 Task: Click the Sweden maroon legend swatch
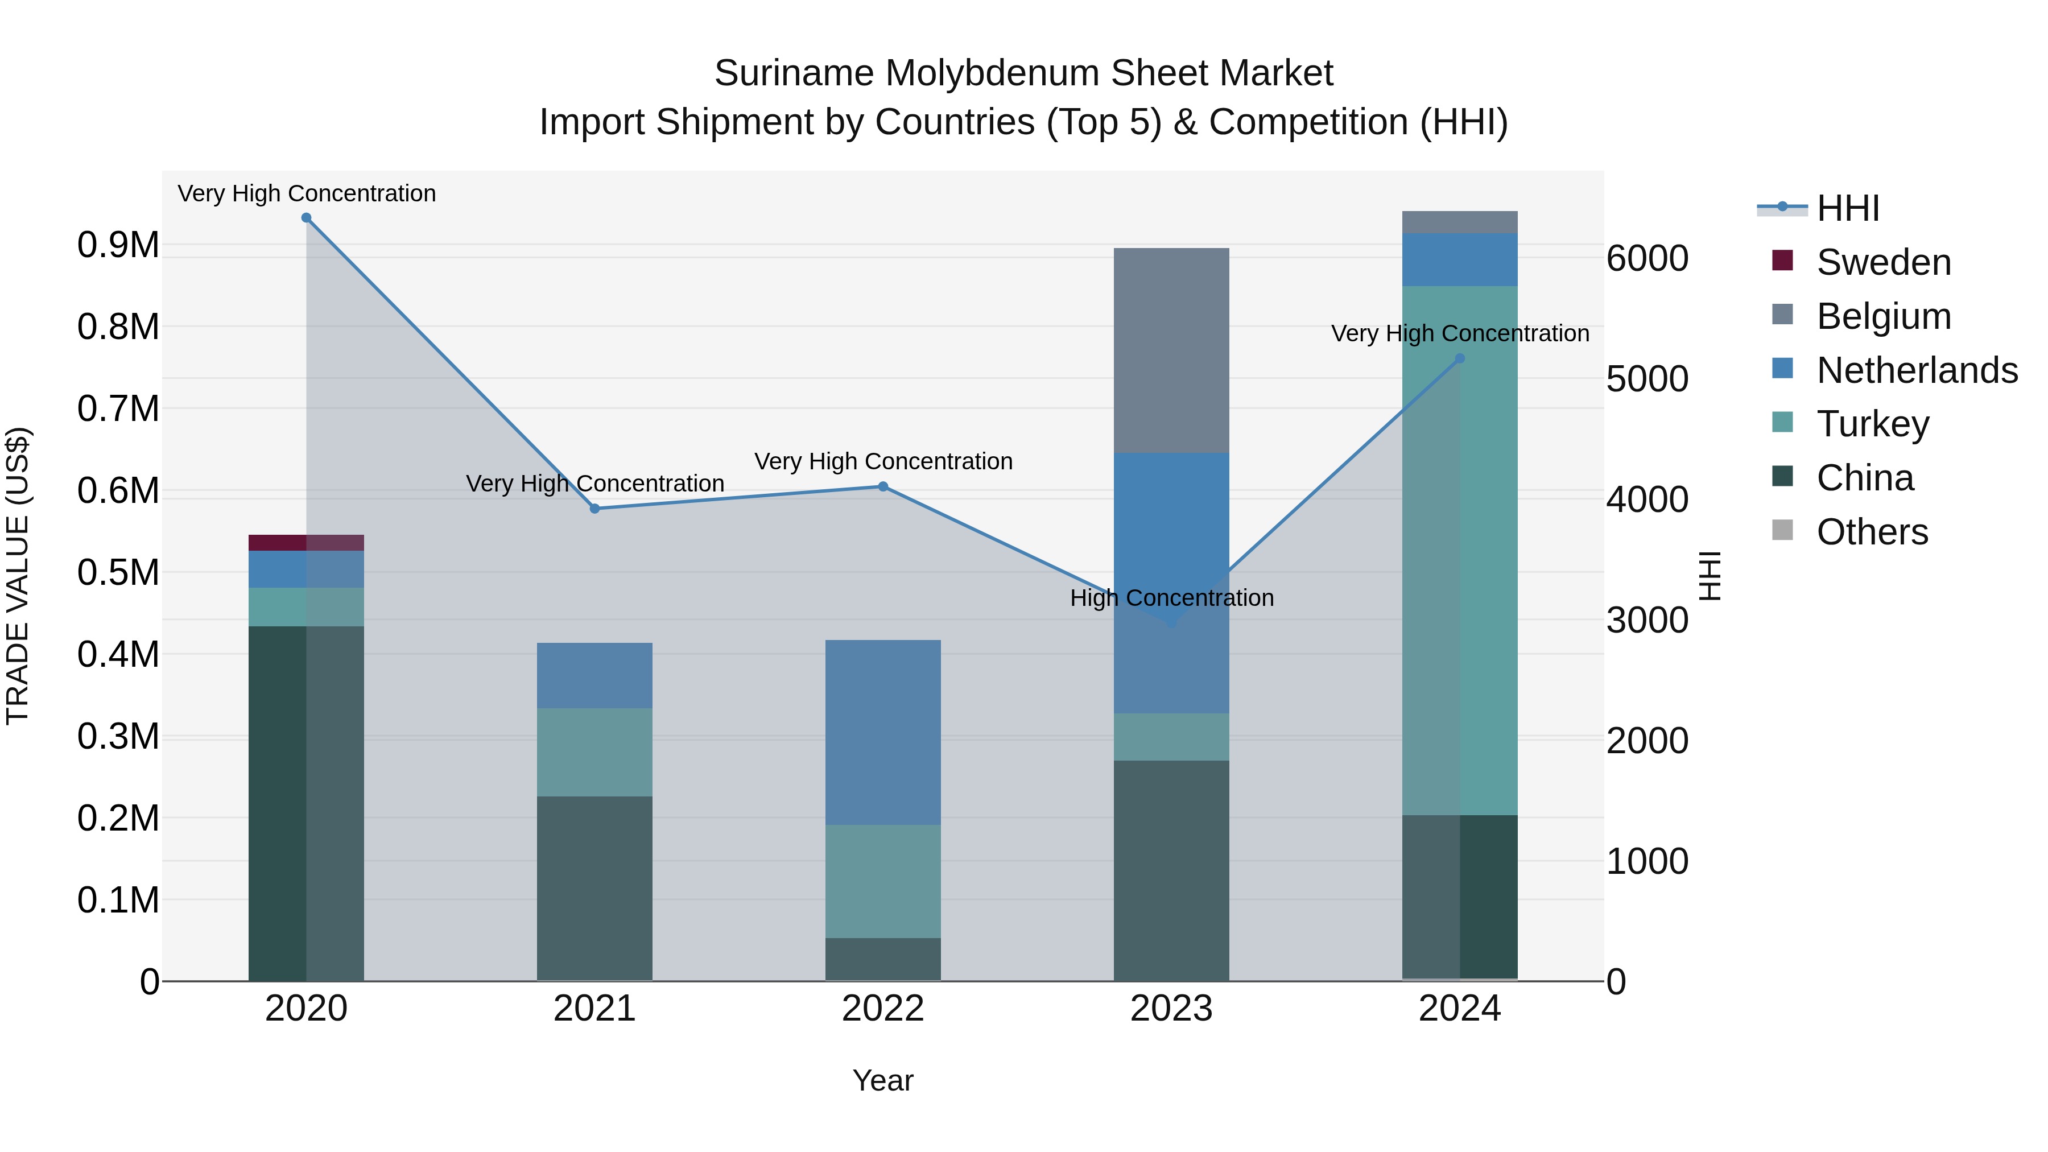(1782, 260)
